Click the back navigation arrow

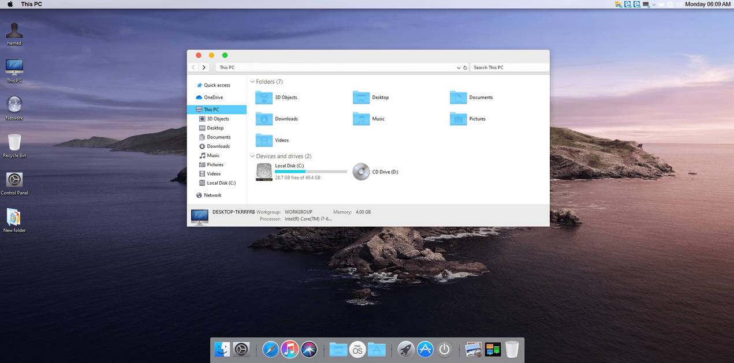(x=193, y=67)
